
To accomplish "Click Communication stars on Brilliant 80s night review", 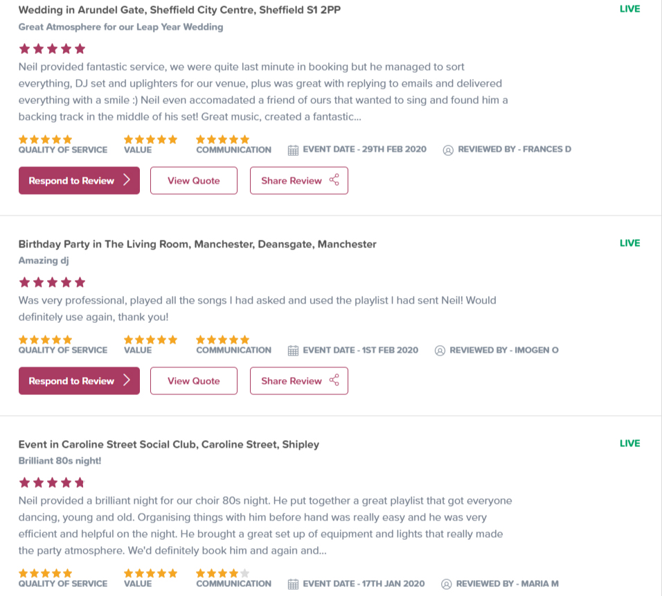I will 222,573.
